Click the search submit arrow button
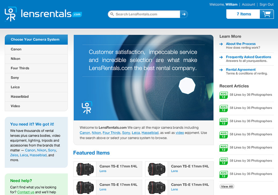This screenshot has height=195, width=278. [x=184, y=14]
